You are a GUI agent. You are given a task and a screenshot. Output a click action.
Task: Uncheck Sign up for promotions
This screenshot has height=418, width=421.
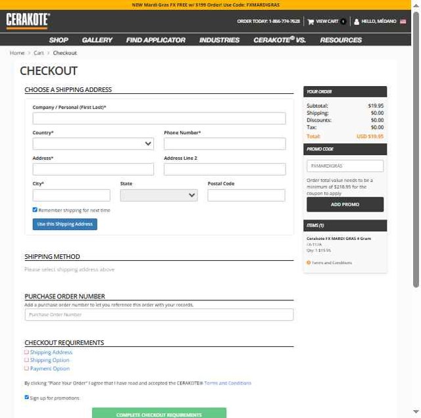click(26, 397)
